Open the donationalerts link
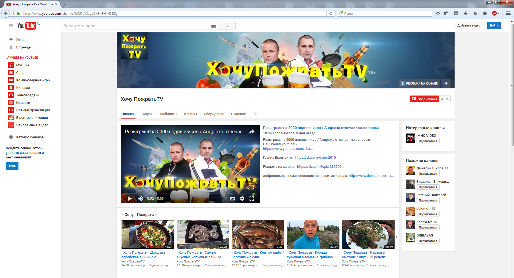This screenshot has height=278, width=514. tap(371, 176)
